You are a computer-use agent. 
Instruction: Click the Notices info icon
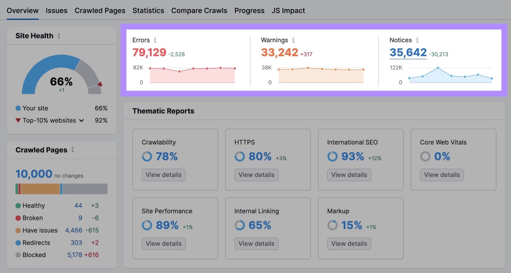tap(417, 40)
